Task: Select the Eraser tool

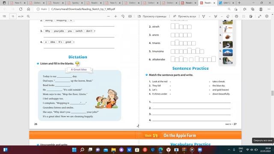Action: pos(228,16)
